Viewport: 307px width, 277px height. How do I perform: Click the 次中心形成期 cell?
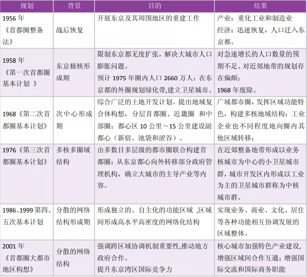coord(74,120)
